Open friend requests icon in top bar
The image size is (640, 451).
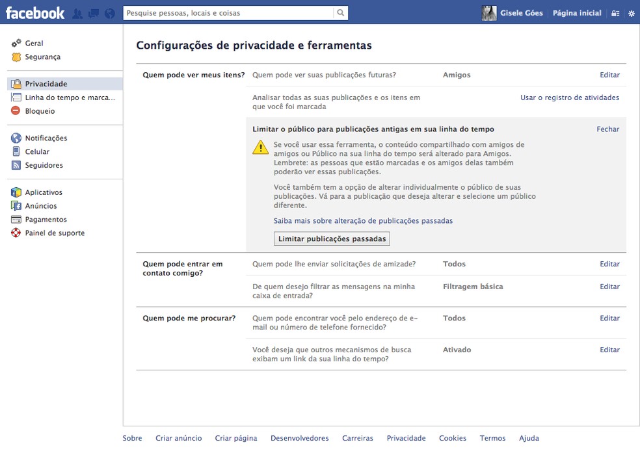click(77, 14)
